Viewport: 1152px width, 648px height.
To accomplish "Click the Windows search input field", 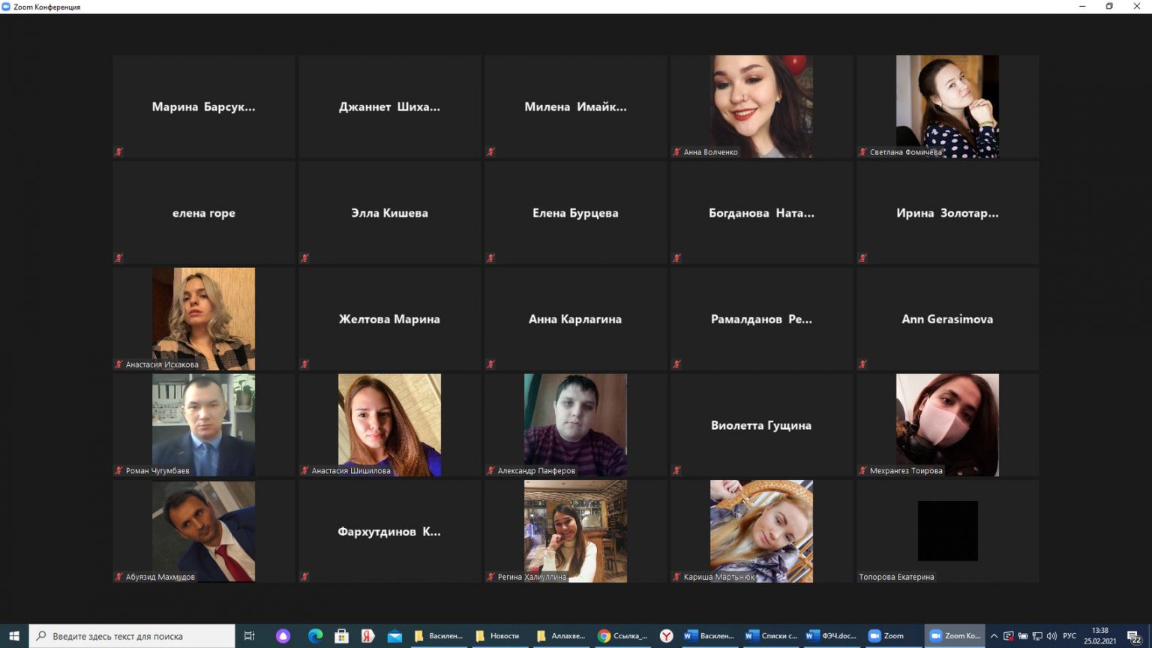I will pyautogui.click(x=135, y=636).
